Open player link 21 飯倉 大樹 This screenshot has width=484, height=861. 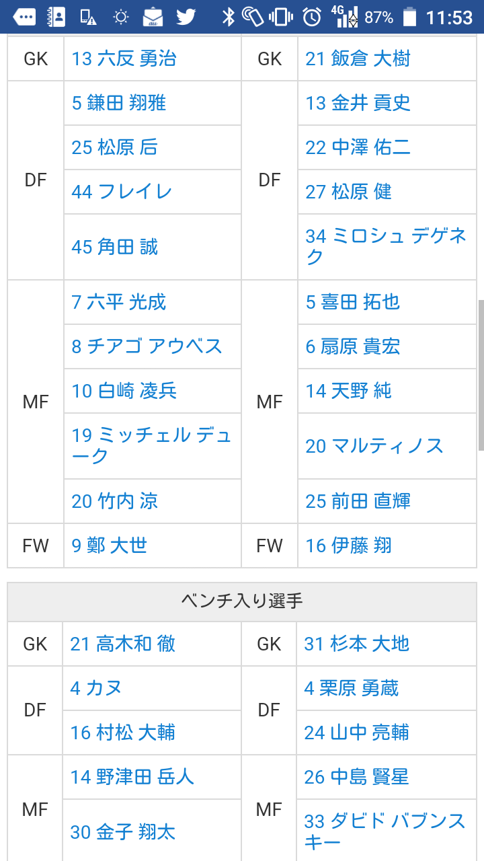click(x=358, y=59)
